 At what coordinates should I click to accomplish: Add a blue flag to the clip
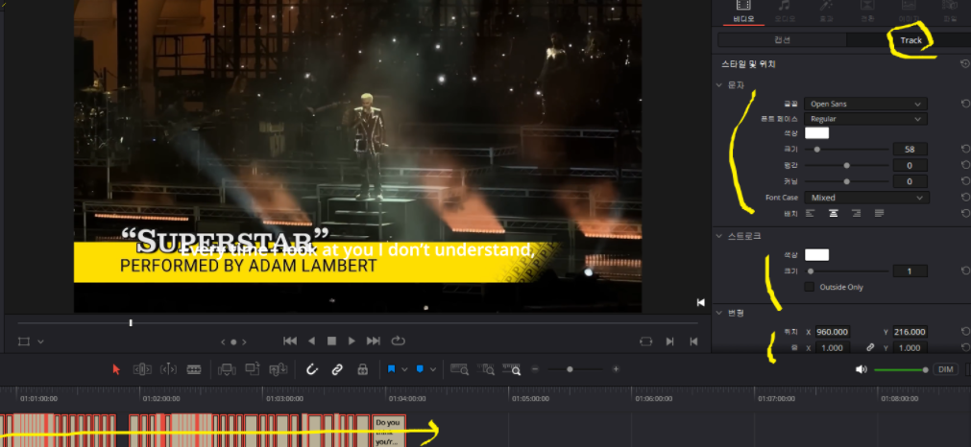391,369
